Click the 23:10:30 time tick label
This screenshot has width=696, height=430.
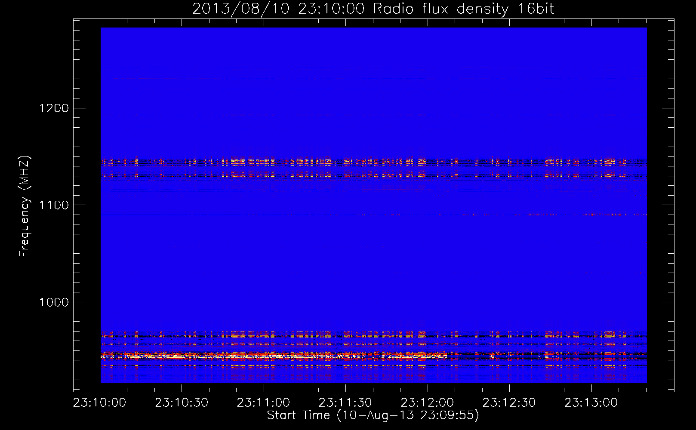click(x=182, y=403)
